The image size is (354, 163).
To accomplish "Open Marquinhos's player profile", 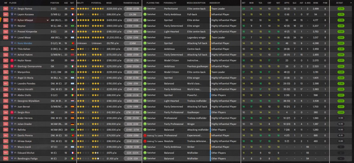I will pyautogui.click(x=24, y=72).
